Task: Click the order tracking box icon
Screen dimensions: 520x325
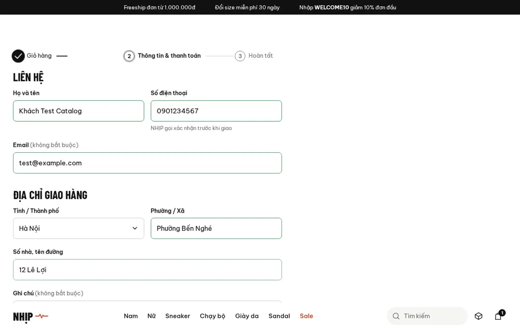Action: [478, 316]
